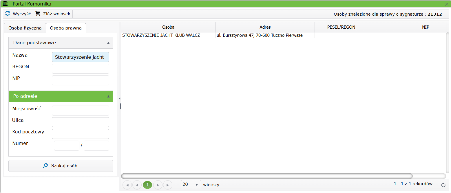
Task: Click the Złóż wniosek cart icon
Action: (38, 14)
